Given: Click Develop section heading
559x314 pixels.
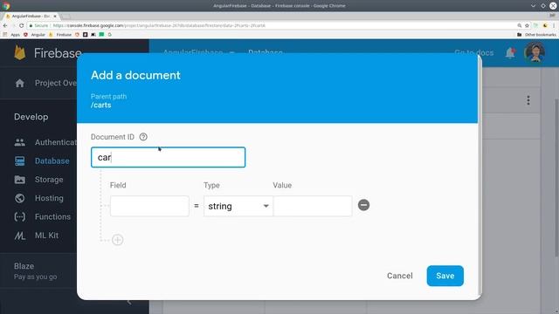Looking at the screenshot, I should pos(31,117).
